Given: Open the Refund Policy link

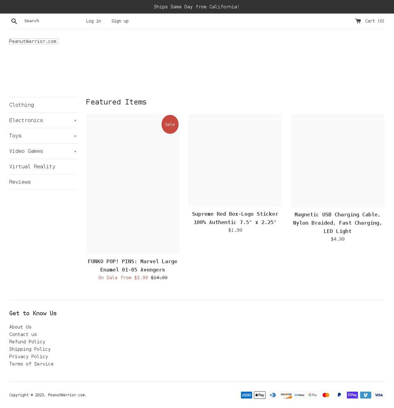Looking at the screenshot, I should click(27, 342).
